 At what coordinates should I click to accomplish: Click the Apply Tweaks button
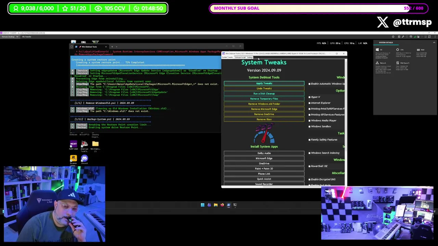click(264, 83)
